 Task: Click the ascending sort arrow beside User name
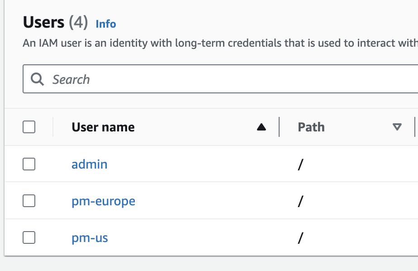tap(261, 127)
